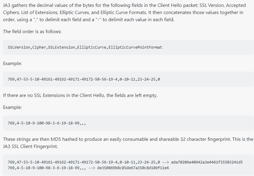Click the second Example label

pos(12,107)
